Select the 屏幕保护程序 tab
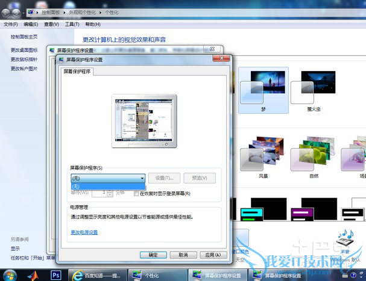 click(77, 72)
